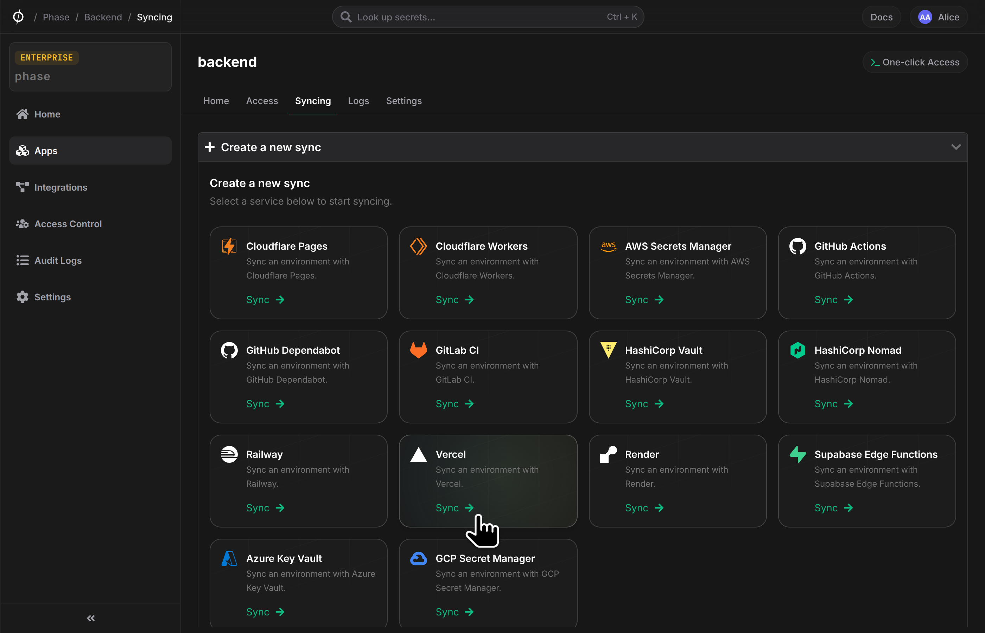Click the GitLab CI fox icon
Screen dimensions: 985x633
419,350
